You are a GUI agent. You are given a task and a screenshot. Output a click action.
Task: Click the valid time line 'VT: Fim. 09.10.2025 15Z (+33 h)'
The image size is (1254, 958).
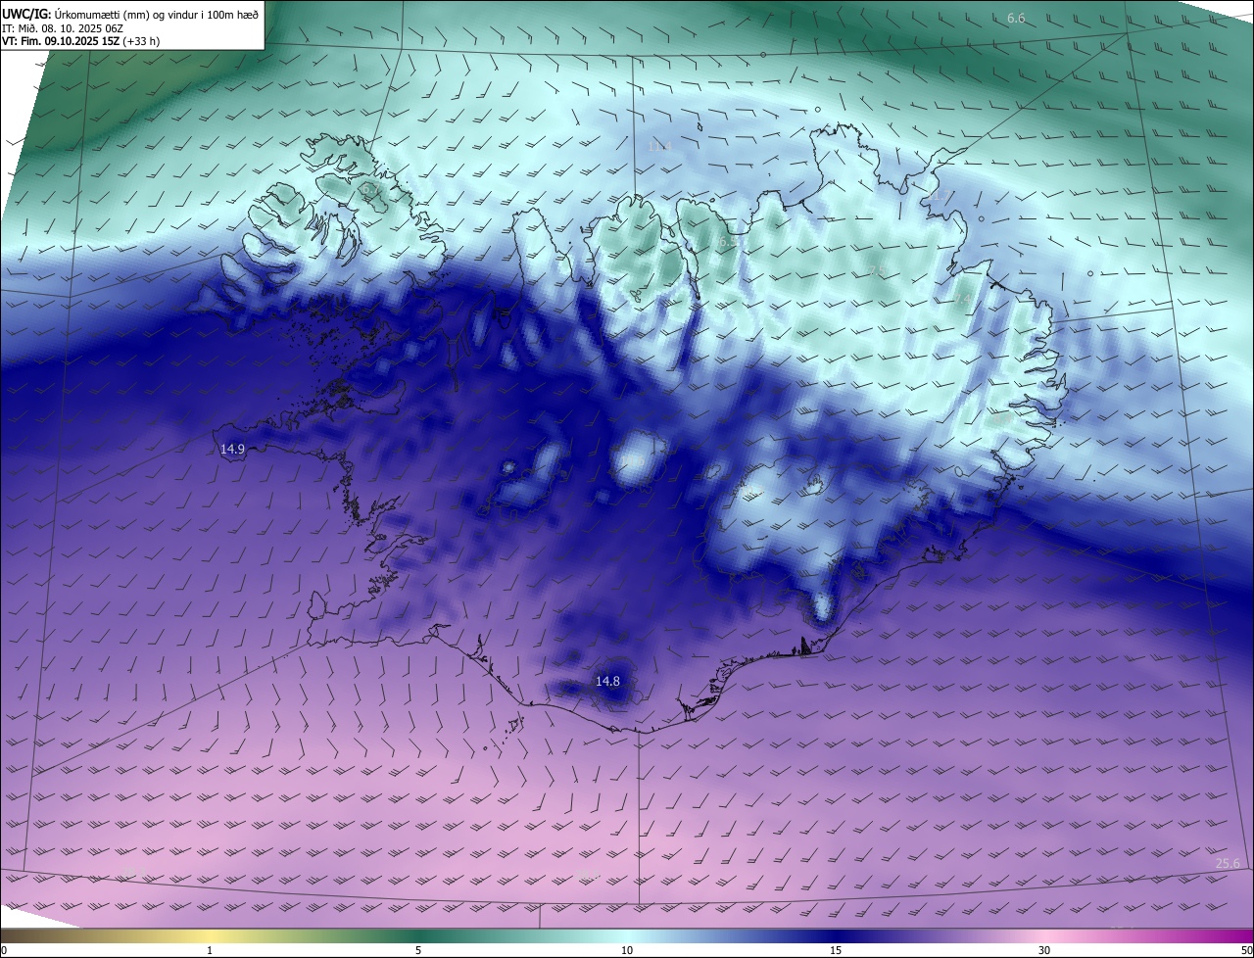[81, 41]
